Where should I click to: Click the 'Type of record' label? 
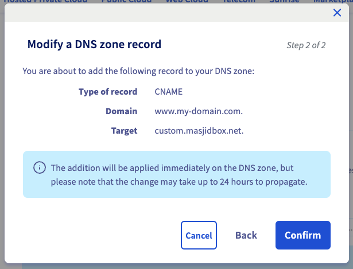[108, 92]
